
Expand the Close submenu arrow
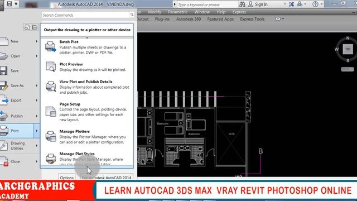pos(37,161)
